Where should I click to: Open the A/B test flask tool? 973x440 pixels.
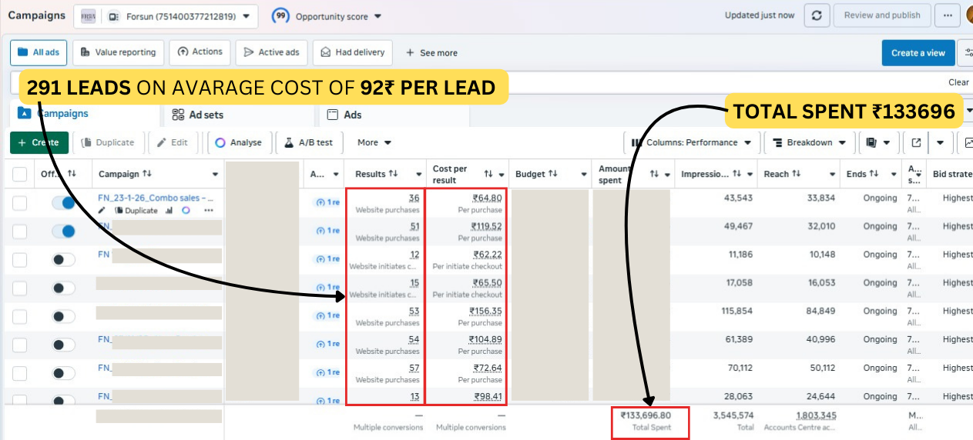308,142
